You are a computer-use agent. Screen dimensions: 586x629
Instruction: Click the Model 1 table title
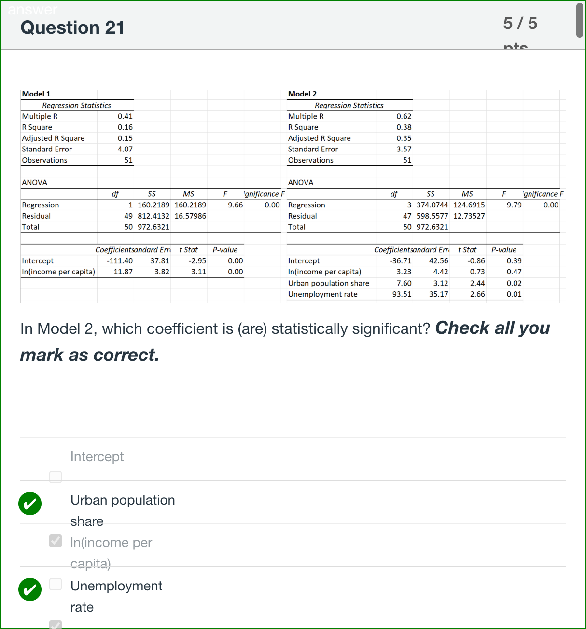pos(36,94)
